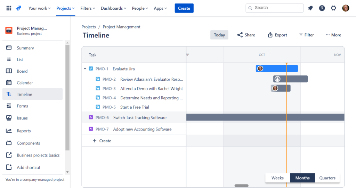The width and height of the screenshot is (356, 188).
Task: Open the app switcher grid icon
Action: [x=9, y=8]
